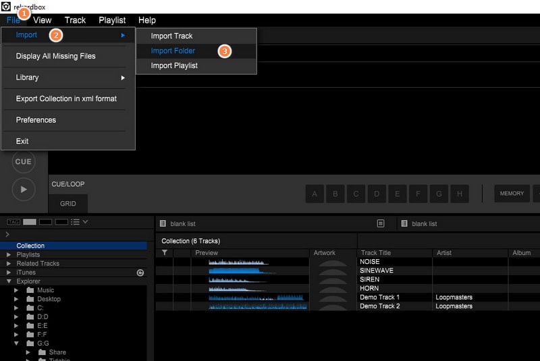The width and height of the screenshot is (540, 361).
Task: Click the iTunes refresh sync icon
Action: (140, 273)
